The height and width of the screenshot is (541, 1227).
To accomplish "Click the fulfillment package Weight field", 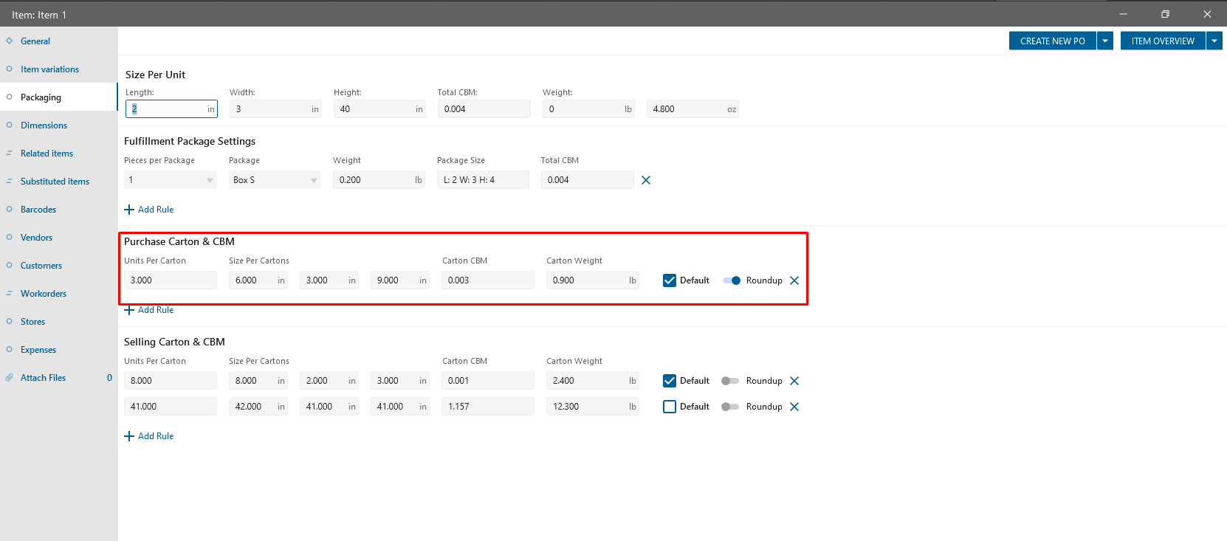I will tap(379, 180).
